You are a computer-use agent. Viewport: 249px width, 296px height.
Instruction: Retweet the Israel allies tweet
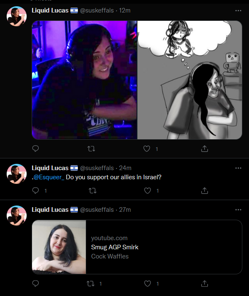[92, 191]
